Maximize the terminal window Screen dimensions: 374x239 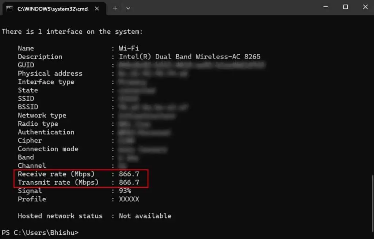(345, 7)
